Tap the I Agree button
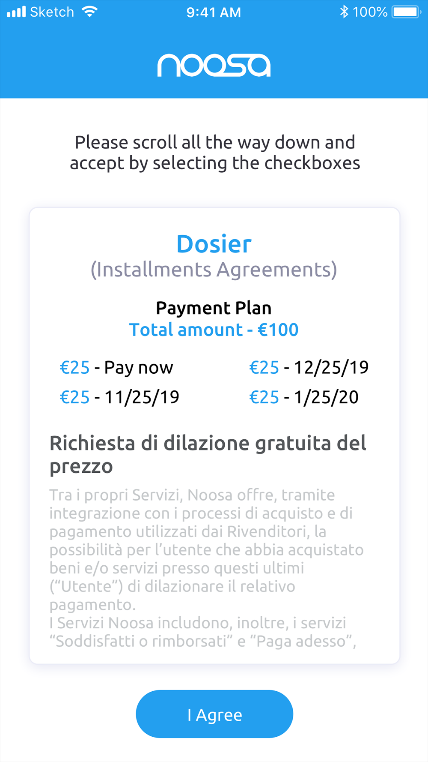 point(214,714)
